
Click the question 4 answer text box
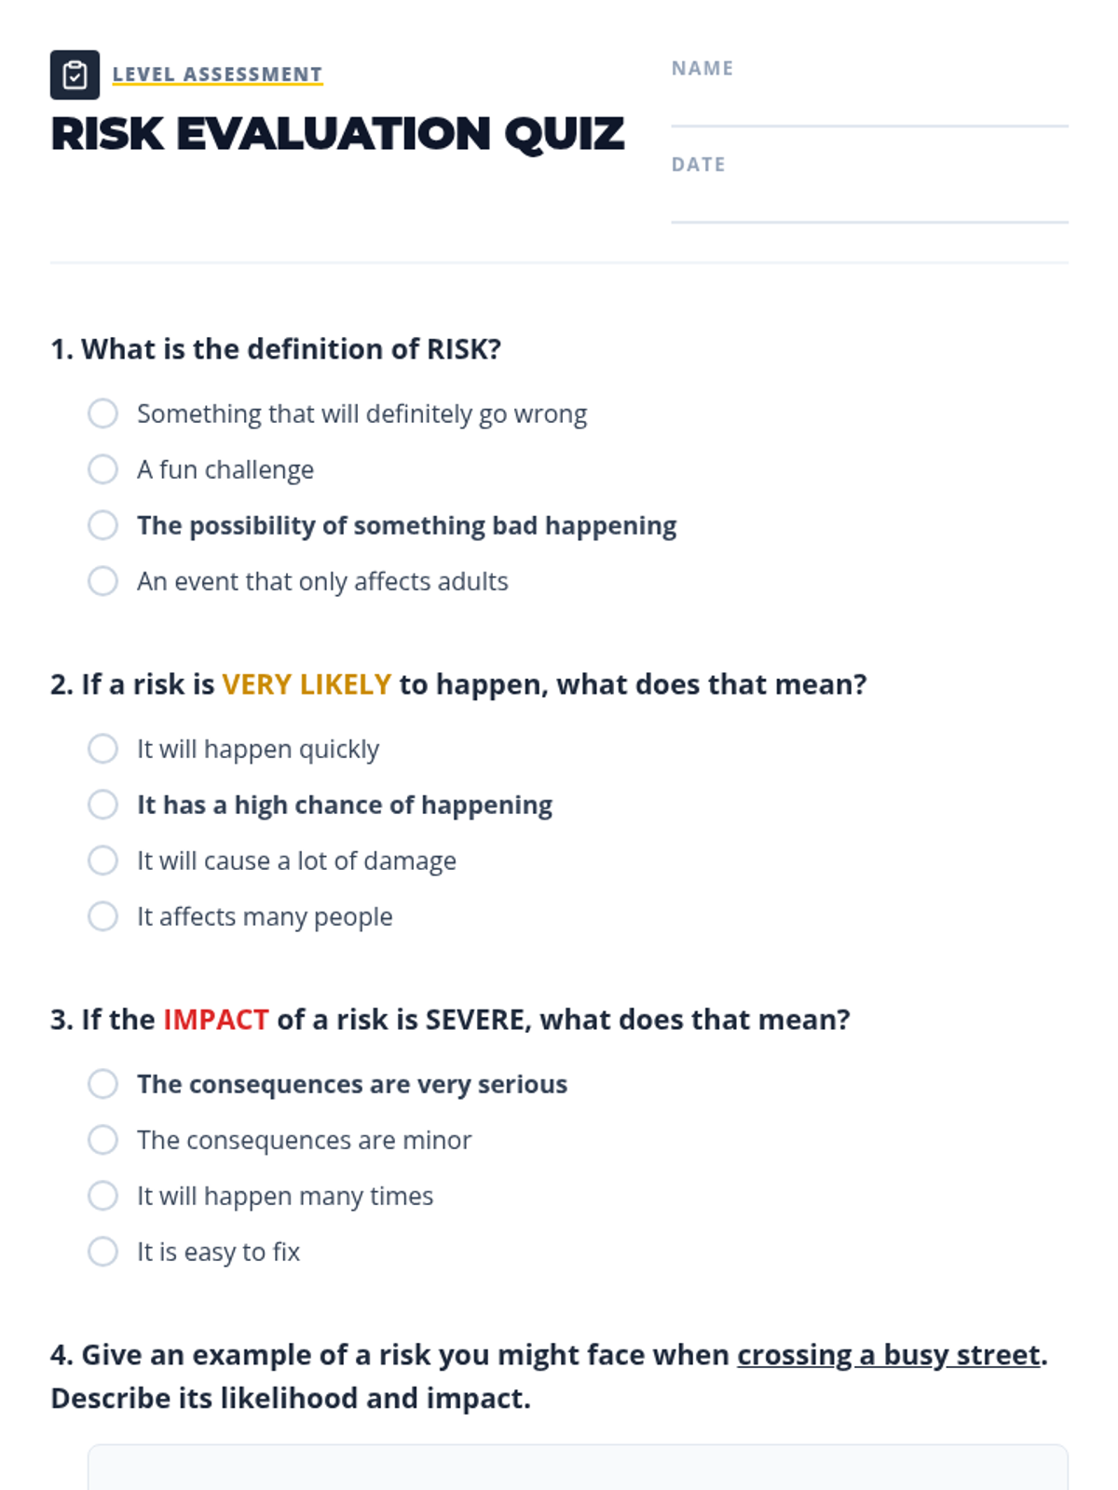[x=578, y=1468]
